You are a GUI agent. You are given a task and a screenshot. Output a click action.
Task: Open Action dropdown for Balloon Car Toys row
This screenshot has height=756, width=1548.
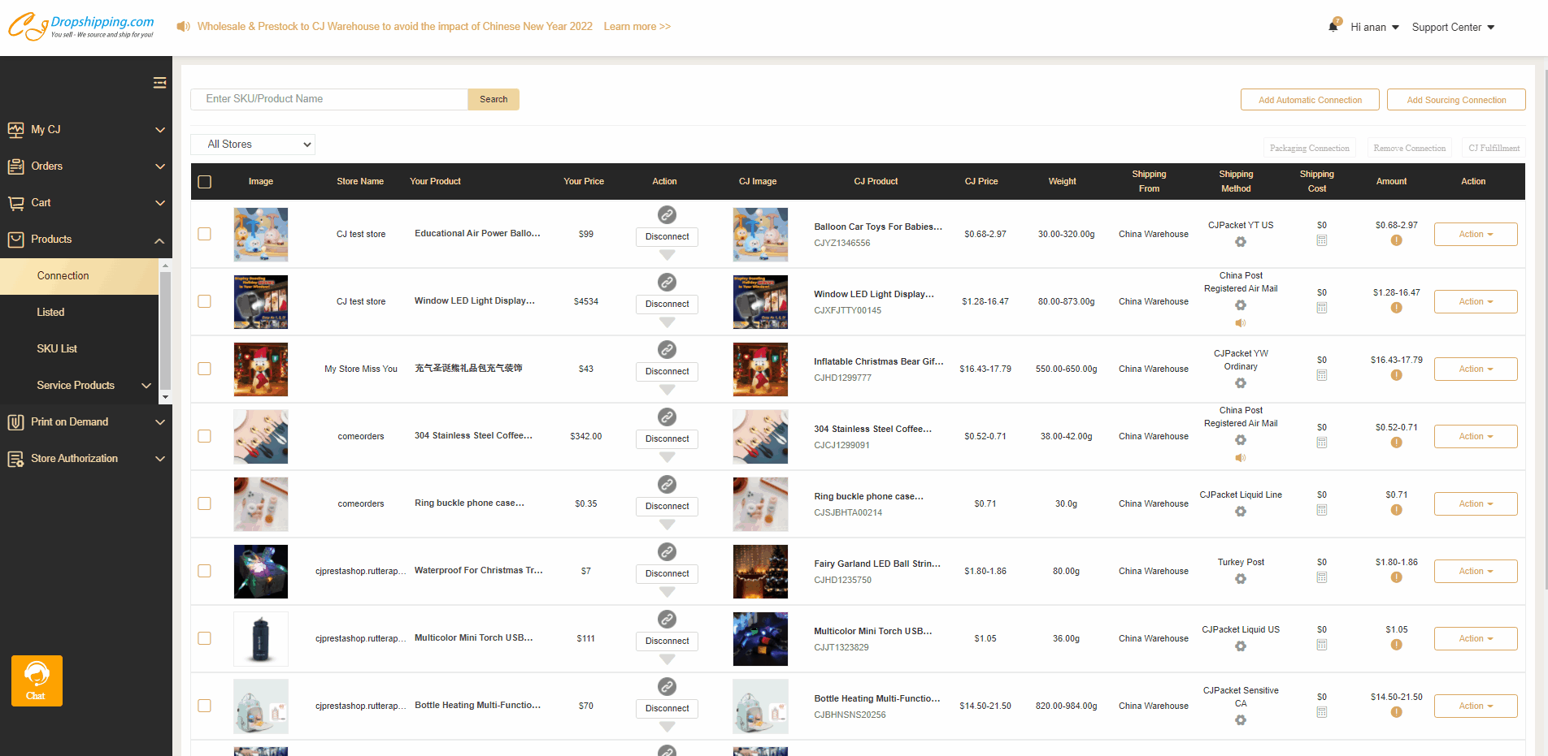tap(1475, 234)
